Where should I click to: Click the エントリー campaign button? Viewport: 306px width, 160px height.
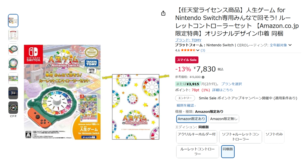(x=185, y=98)
